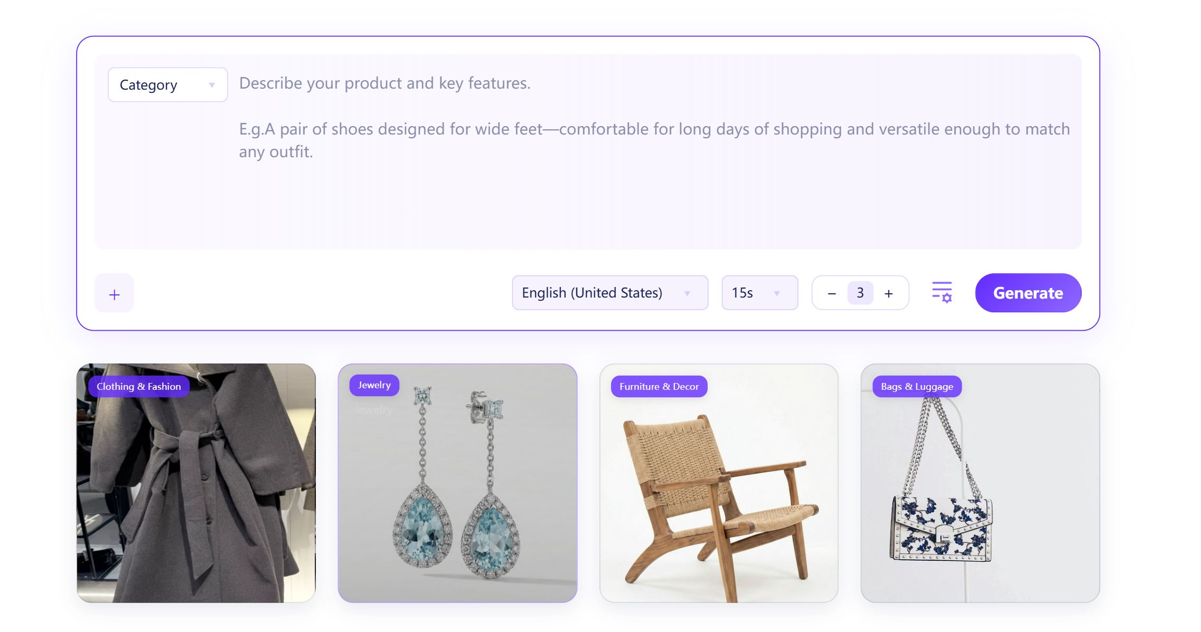Open the 15s duration dropdown
1201x632 pixels.
(759, 293)
